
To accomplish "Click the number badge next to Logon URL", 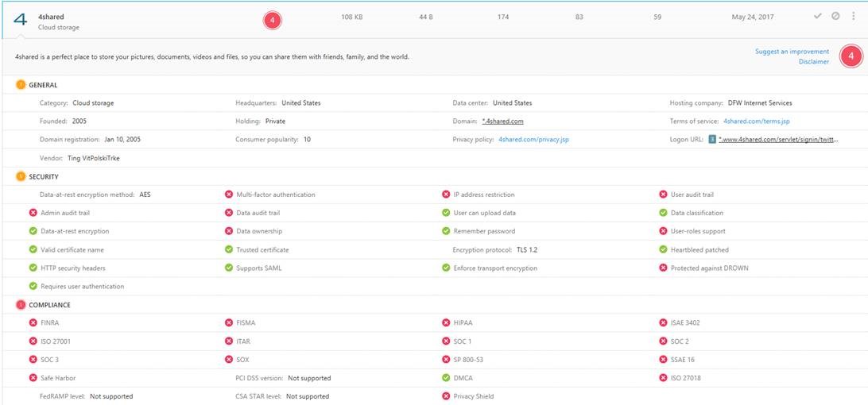I will 712,140.
